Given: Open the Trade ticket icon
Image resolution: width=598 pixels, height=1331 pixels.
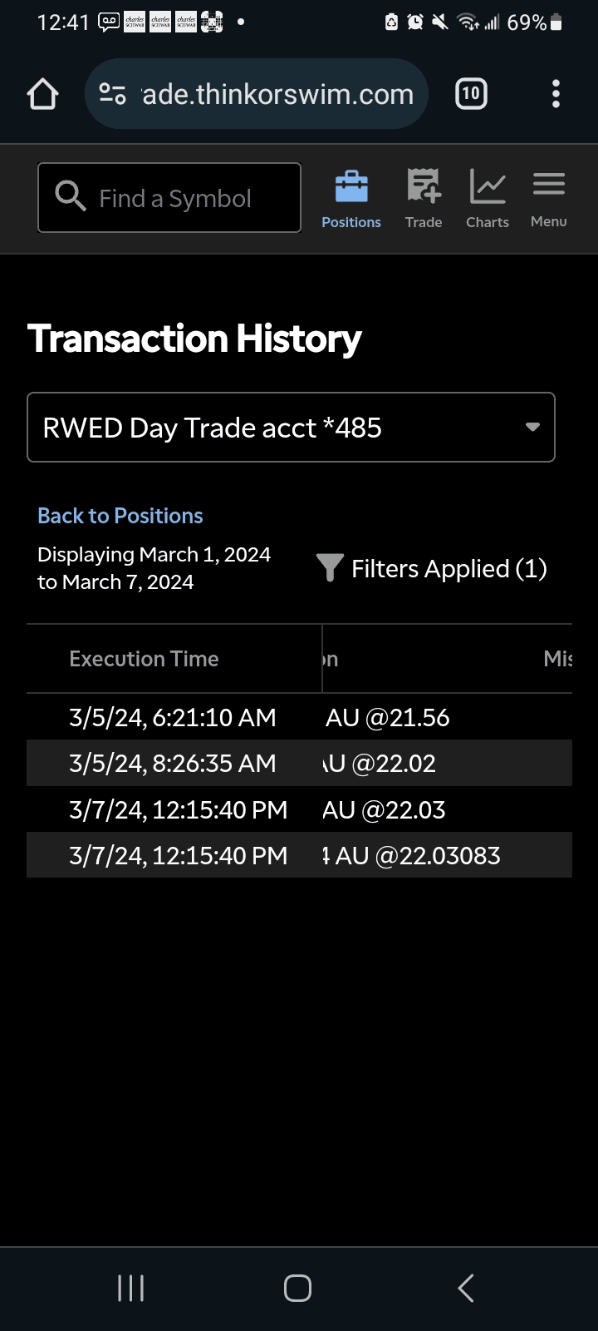Looking at the screenshot, I should pyautogui.click(x=424, y=186).
